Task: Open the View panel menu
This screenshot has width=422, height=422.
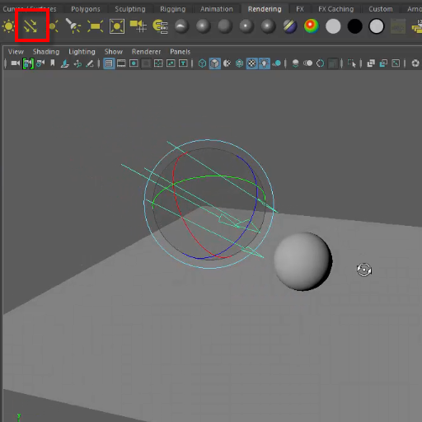Action: pyautogui.click(x=16, y=52)
